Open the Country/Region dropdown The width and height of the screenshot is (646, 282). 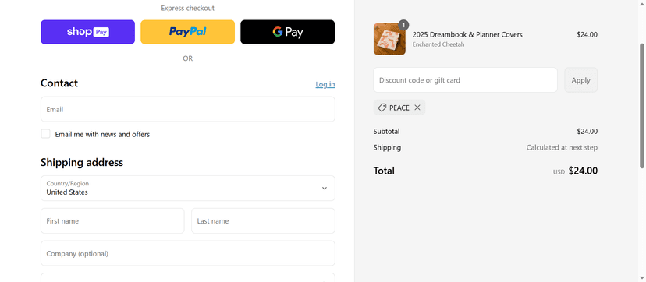pos(188,189)
